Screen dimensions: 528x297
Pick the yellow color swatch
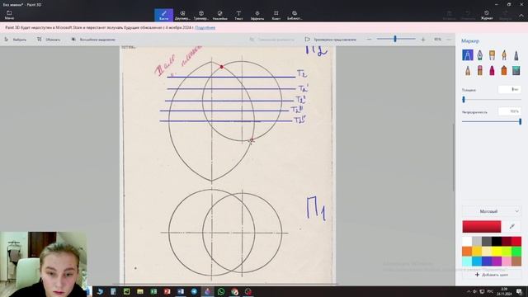click(497, 251)
